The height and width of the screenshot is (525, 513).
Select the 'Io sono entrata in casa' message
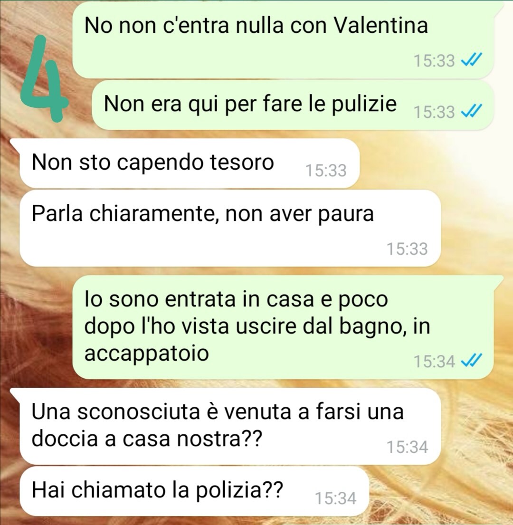283,327
